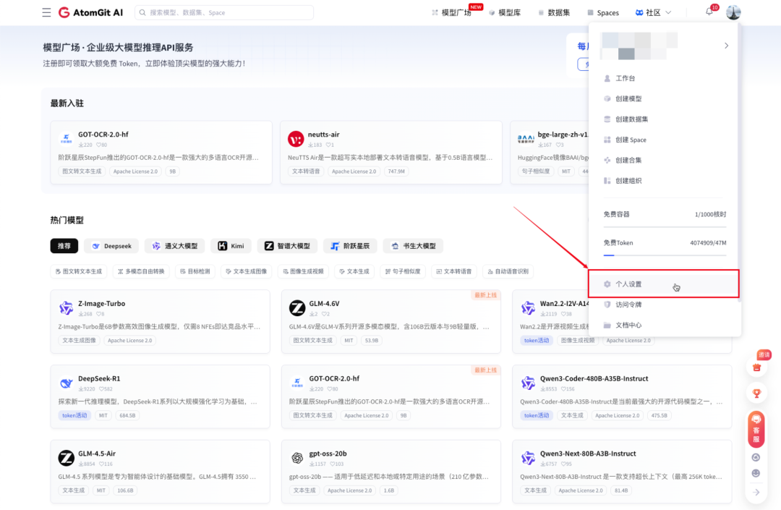This screenshot has width=781, height=510.
Task: Click the DeepSeek-R1 whale logo icon
Action: tap(67, 383)
